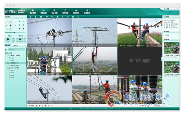Screen dimensions: 184x114
Task: Switch to the 视频监控 video monitoring tab
Action: click(44, 11)
